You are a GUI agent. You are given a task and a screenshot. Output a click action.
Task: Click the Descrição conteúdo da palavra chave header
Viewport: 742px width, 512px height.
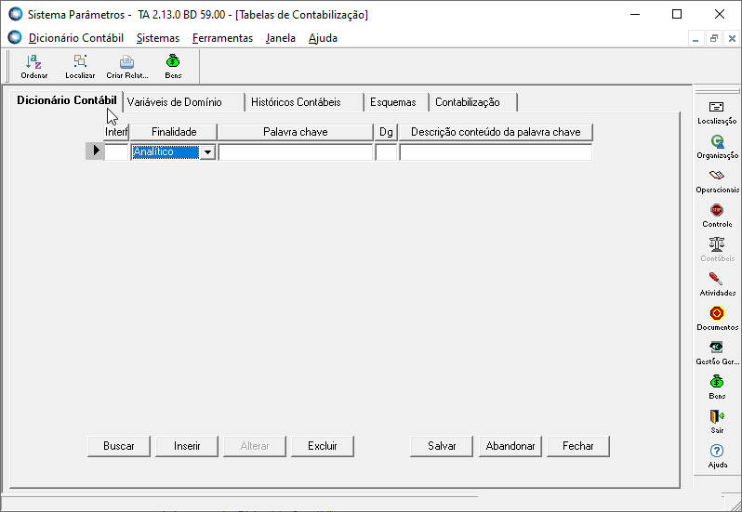coord(496,132)
